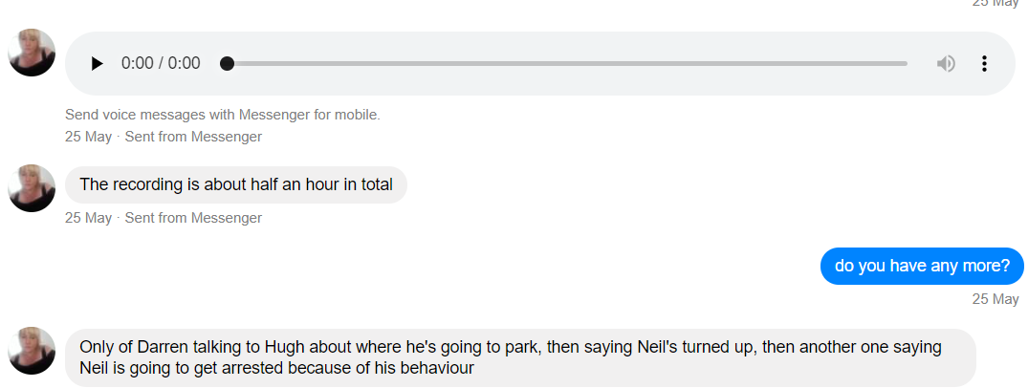Screen dimensions: 1028x388
Task: Select the 'Only of Darren talking to Hugh' message
Action: pos(520,357)
